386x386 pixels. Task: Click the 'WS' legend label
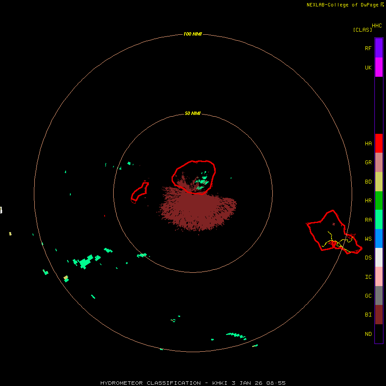point(368,239)
